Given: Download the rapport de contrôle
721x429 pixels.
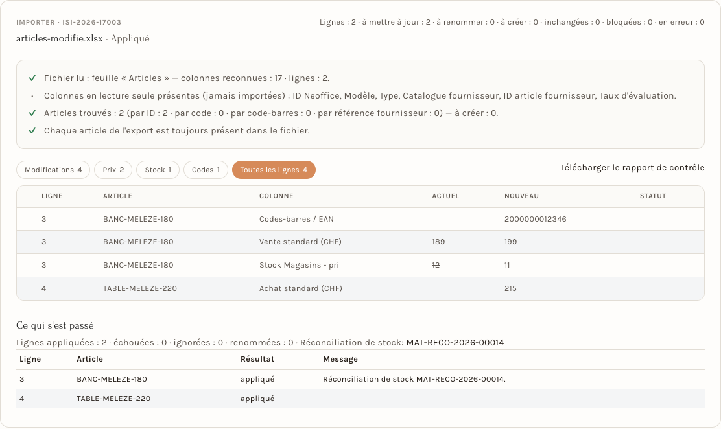Looking at the screenshot, I should click(632, 168).
